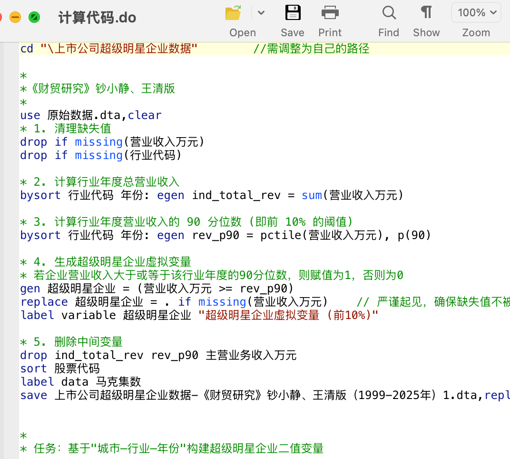
Task: Click the 计算代码.do window title
Action: coord(97,18)
